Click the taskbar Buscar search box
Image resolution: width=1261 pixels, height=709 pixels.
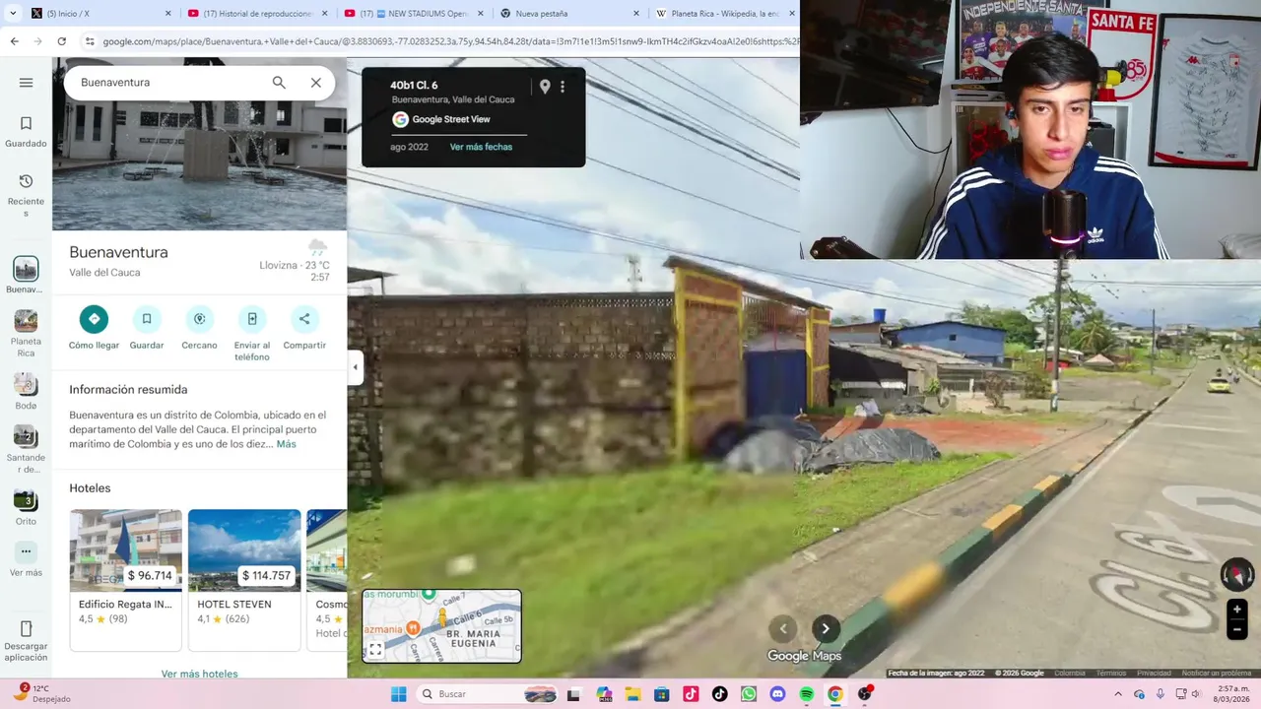coord(489,694)
